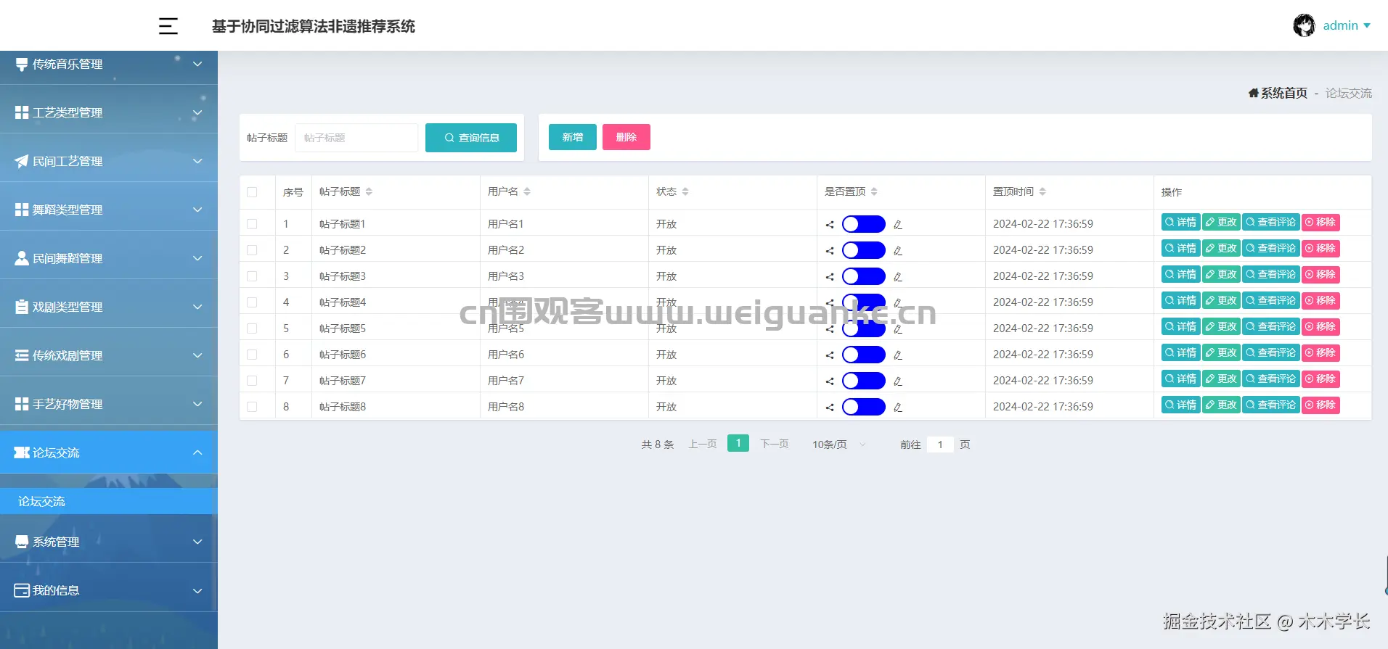Toggle the pin switch for 帖子标题2
Image resolution: width=1388 pixels, height=649 pixels.
[863, 250]
